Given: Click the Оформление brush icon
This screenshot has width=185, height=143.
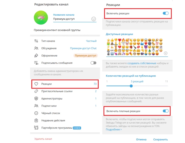Looking at the screenshot, I should coord(36,56).
